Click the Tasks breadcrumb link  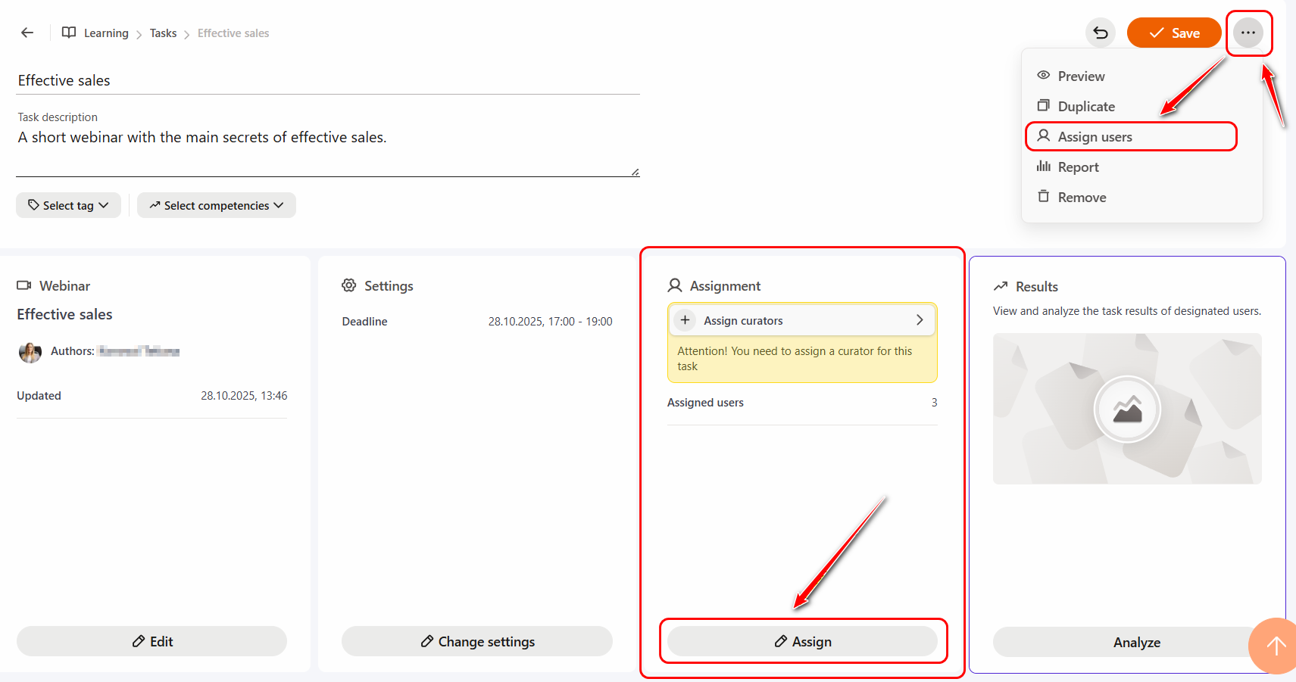163,33
